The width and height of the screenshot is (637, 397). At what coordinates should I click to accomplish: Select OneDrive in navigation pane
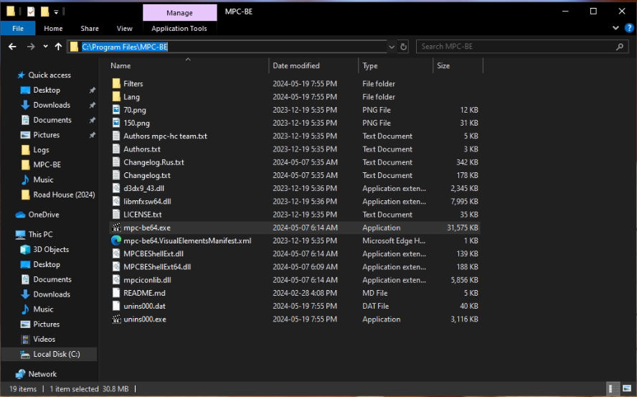pos(44,215)
